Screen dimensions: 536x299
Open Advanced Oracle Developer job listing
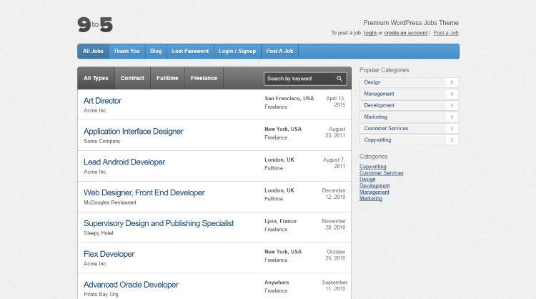131,285
